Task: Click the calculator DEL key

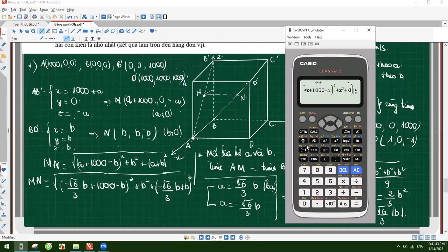Action: (343, 170)
